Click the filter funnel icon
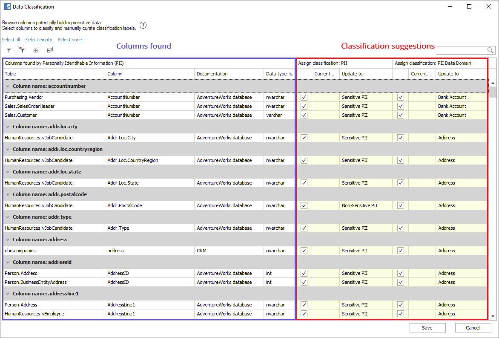 (9, 50)
